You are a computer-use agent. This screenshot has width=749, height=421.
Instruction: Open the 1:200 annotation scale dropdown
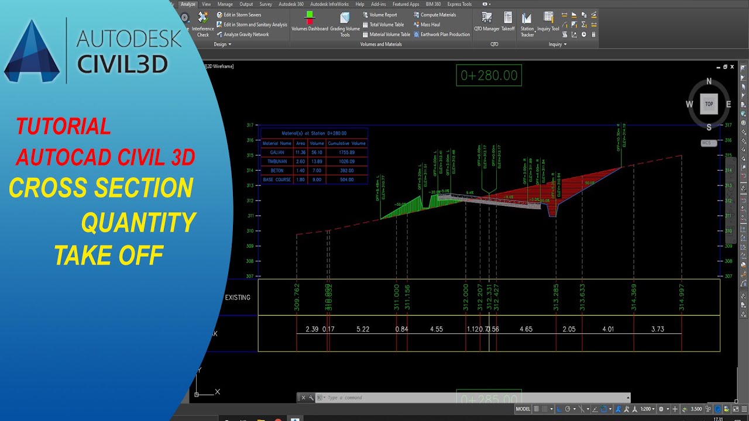click(x=647, y=409)
